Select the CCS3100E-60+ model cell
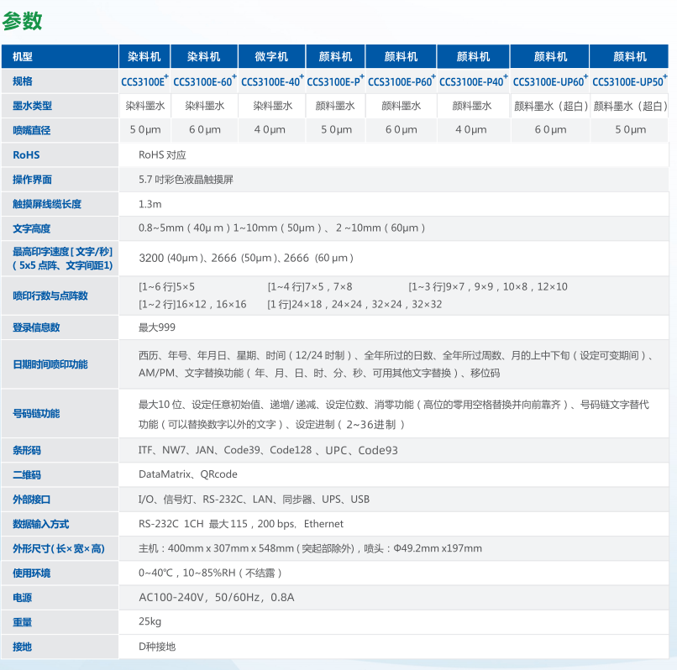 (x=205, y=81)
